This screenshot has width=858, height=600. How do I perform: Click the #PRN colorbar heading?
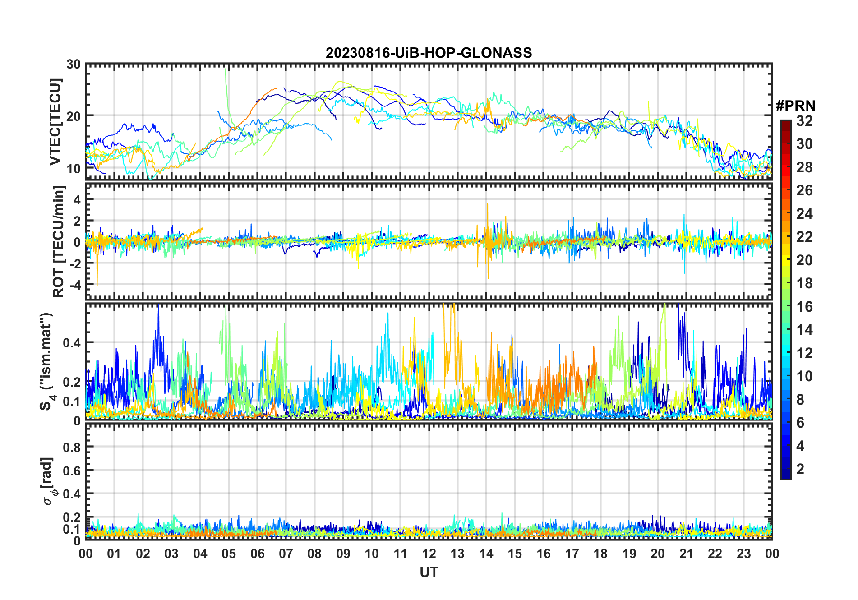pos(795,106)
